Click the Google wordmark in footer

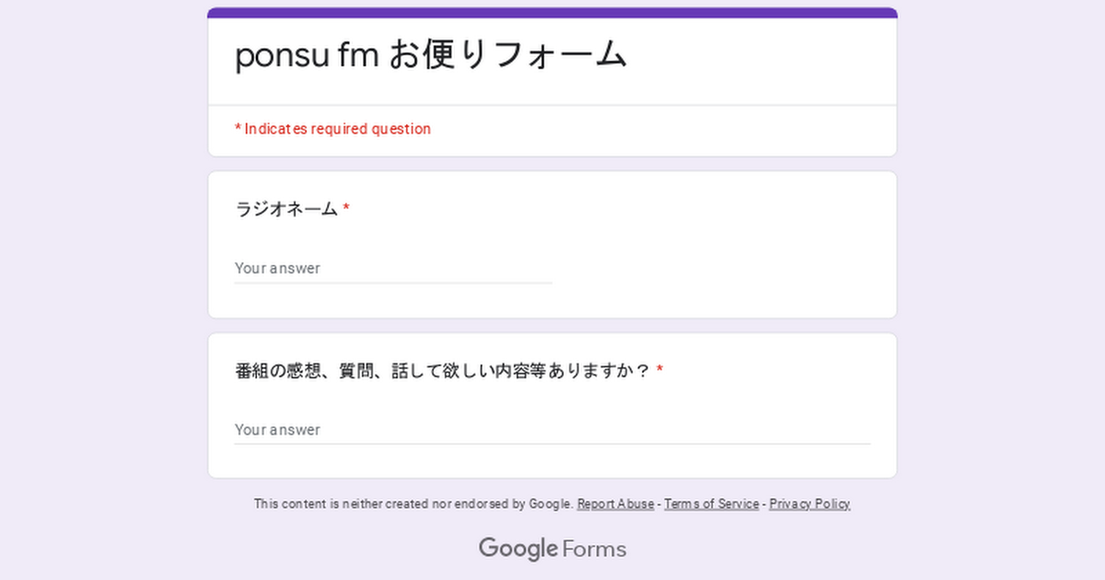[518, 550]
